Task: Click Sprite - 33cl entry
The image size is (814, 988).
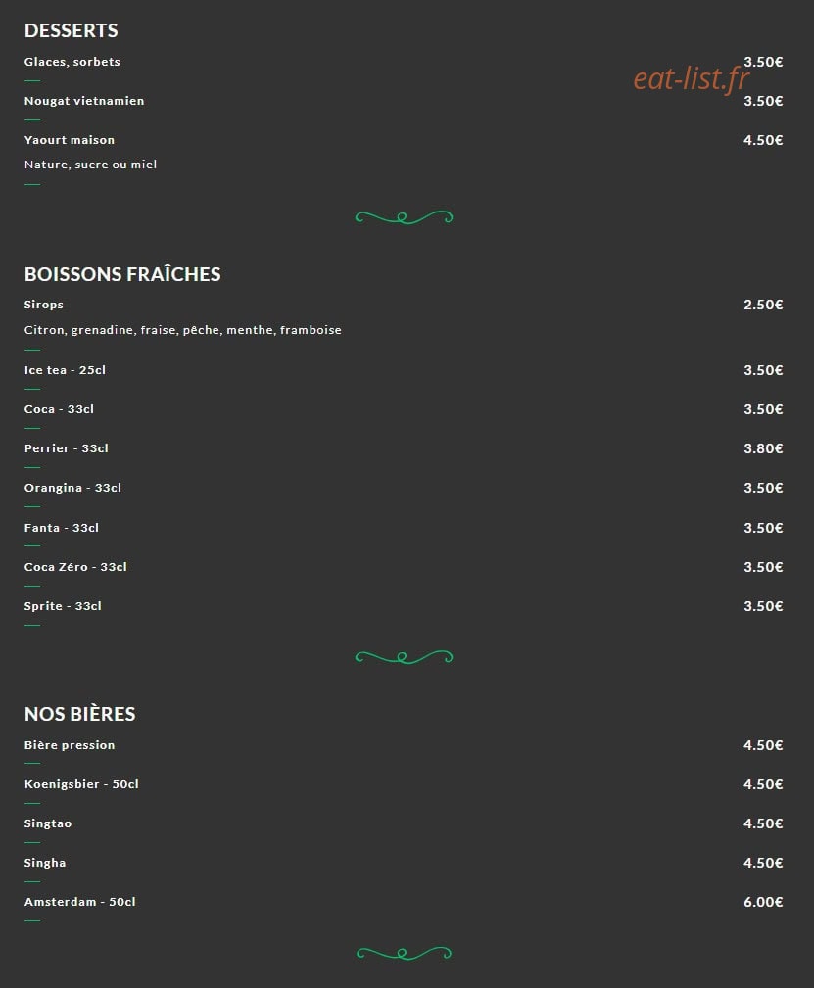Action: point(63,605)
